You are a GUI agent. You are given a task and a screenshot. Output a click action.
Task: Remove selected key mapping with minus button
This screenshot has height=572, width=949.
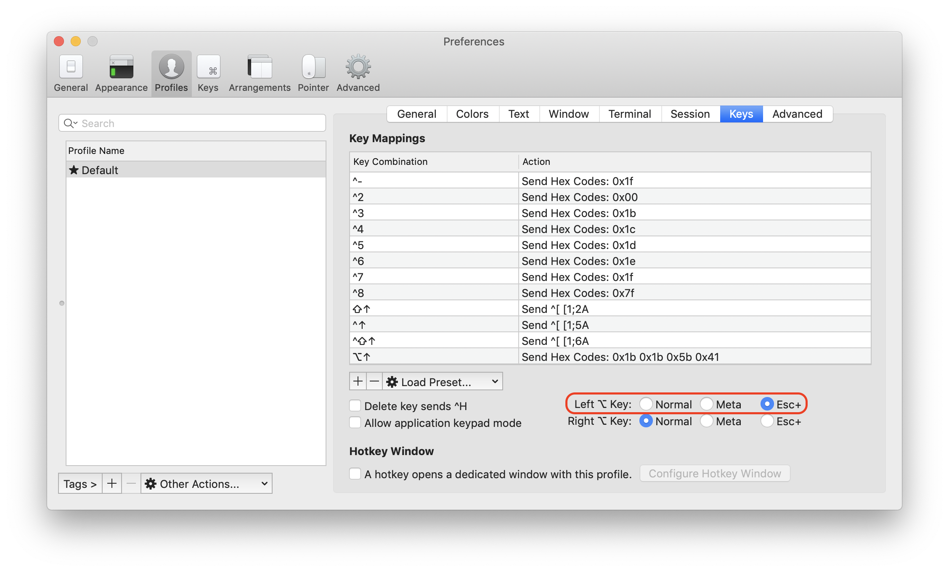pos(374,381)
